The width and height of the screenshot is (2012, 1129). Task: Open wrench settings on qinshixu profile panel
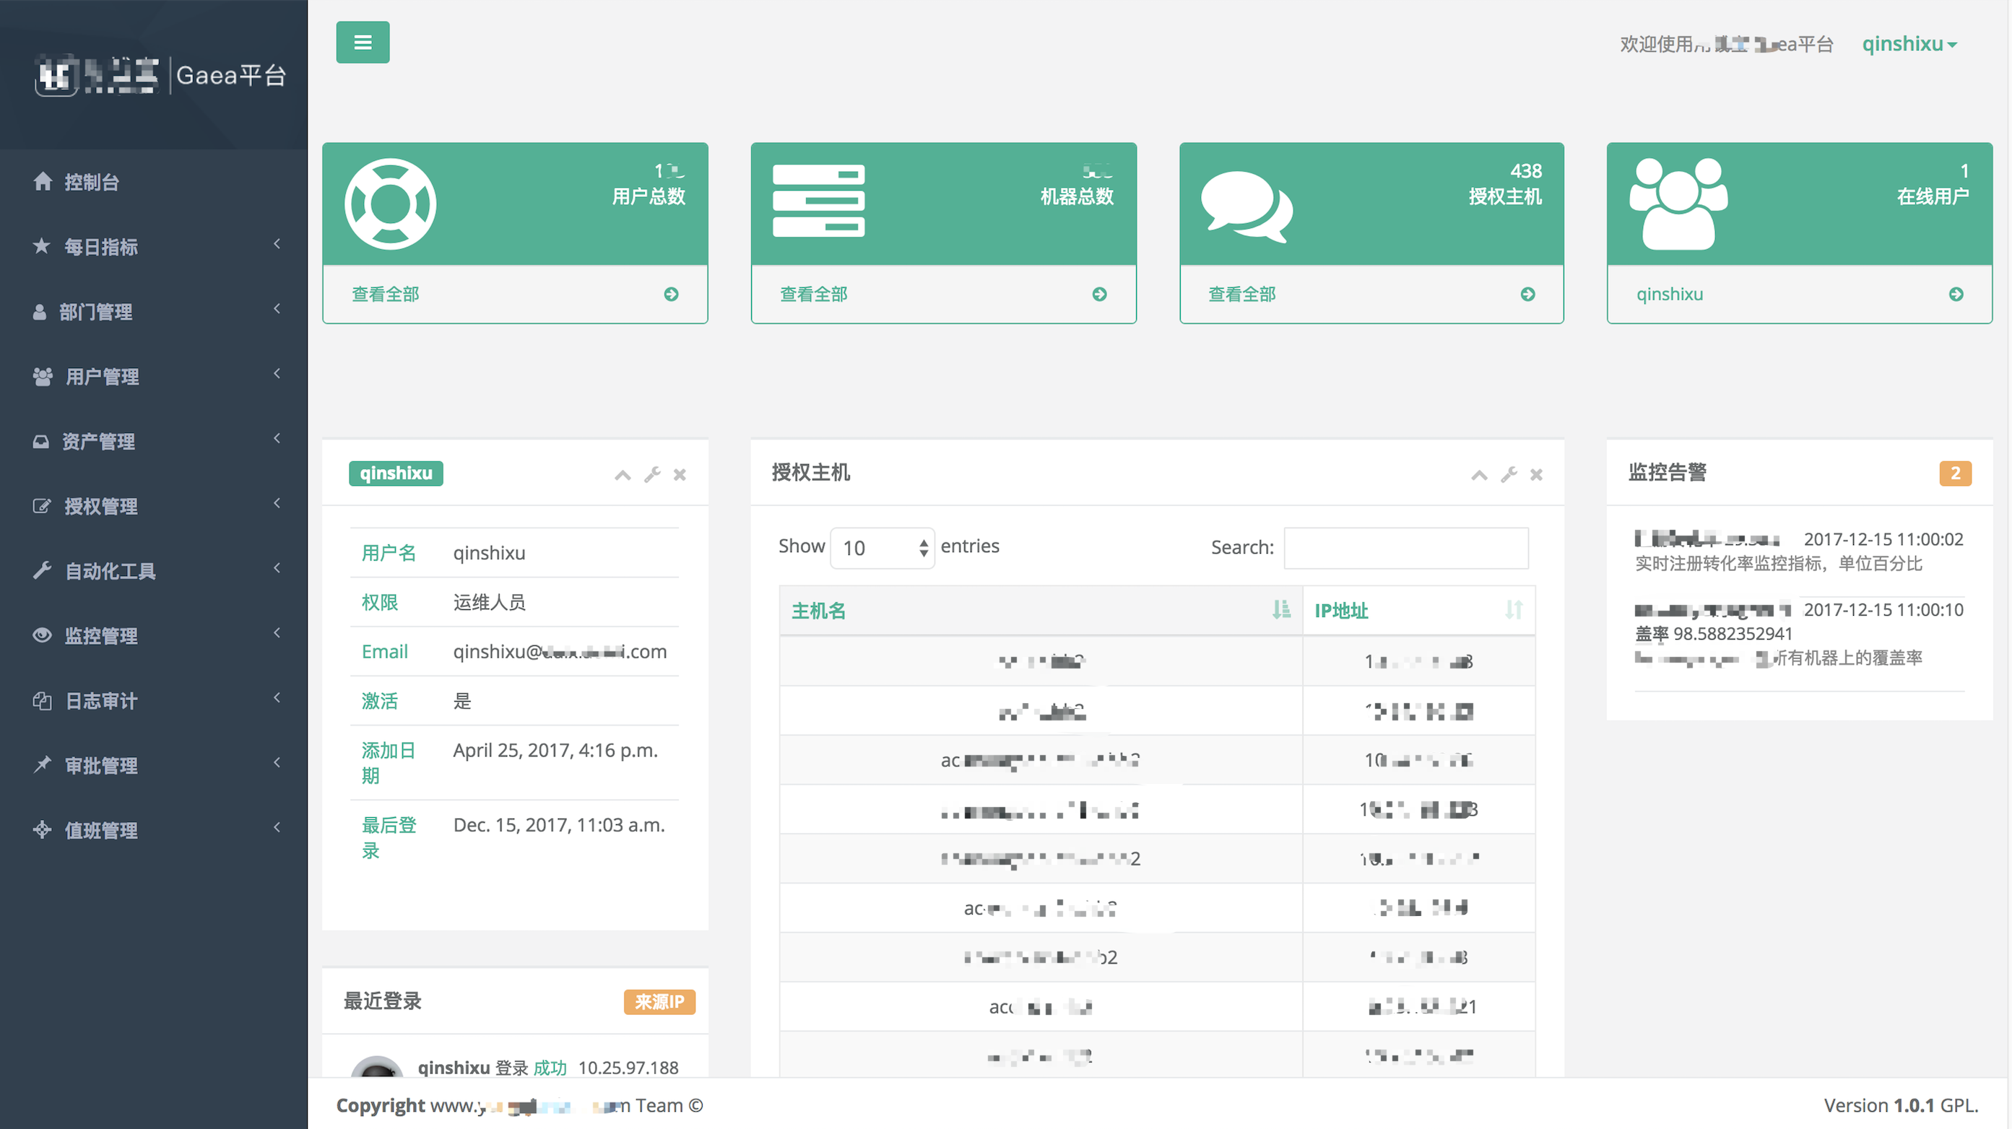[652, 475]
